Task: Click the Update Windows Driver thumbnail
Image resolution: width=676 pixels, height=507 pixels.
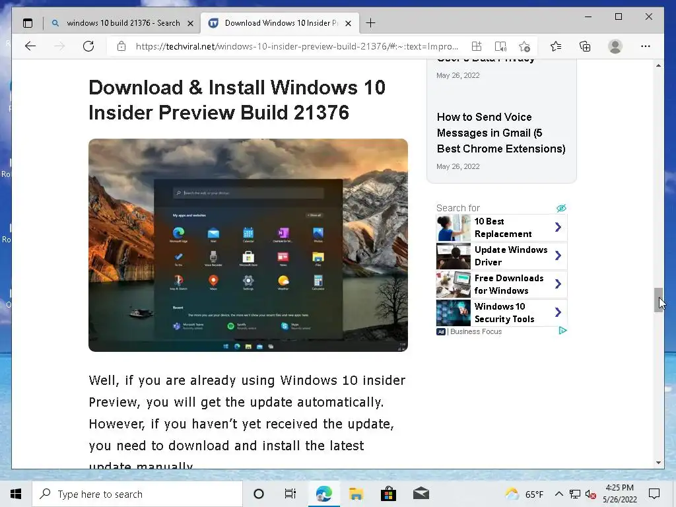Action: click(453, 256)
